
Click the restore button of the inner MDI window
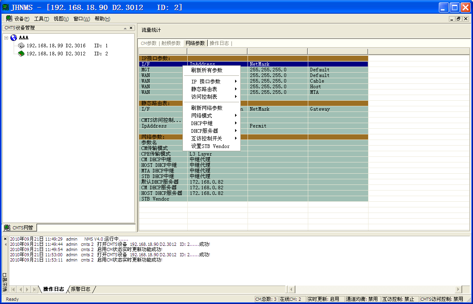click(x=459, y=19)
